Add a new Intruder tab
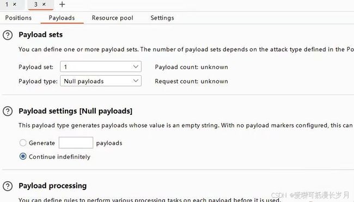 click(x=62, y=4)
